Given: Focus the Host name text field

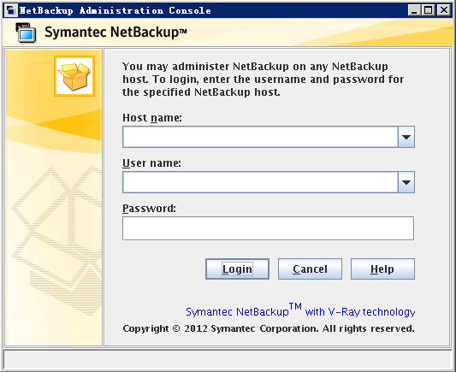Looking at the screenshot, I should 260,137.
